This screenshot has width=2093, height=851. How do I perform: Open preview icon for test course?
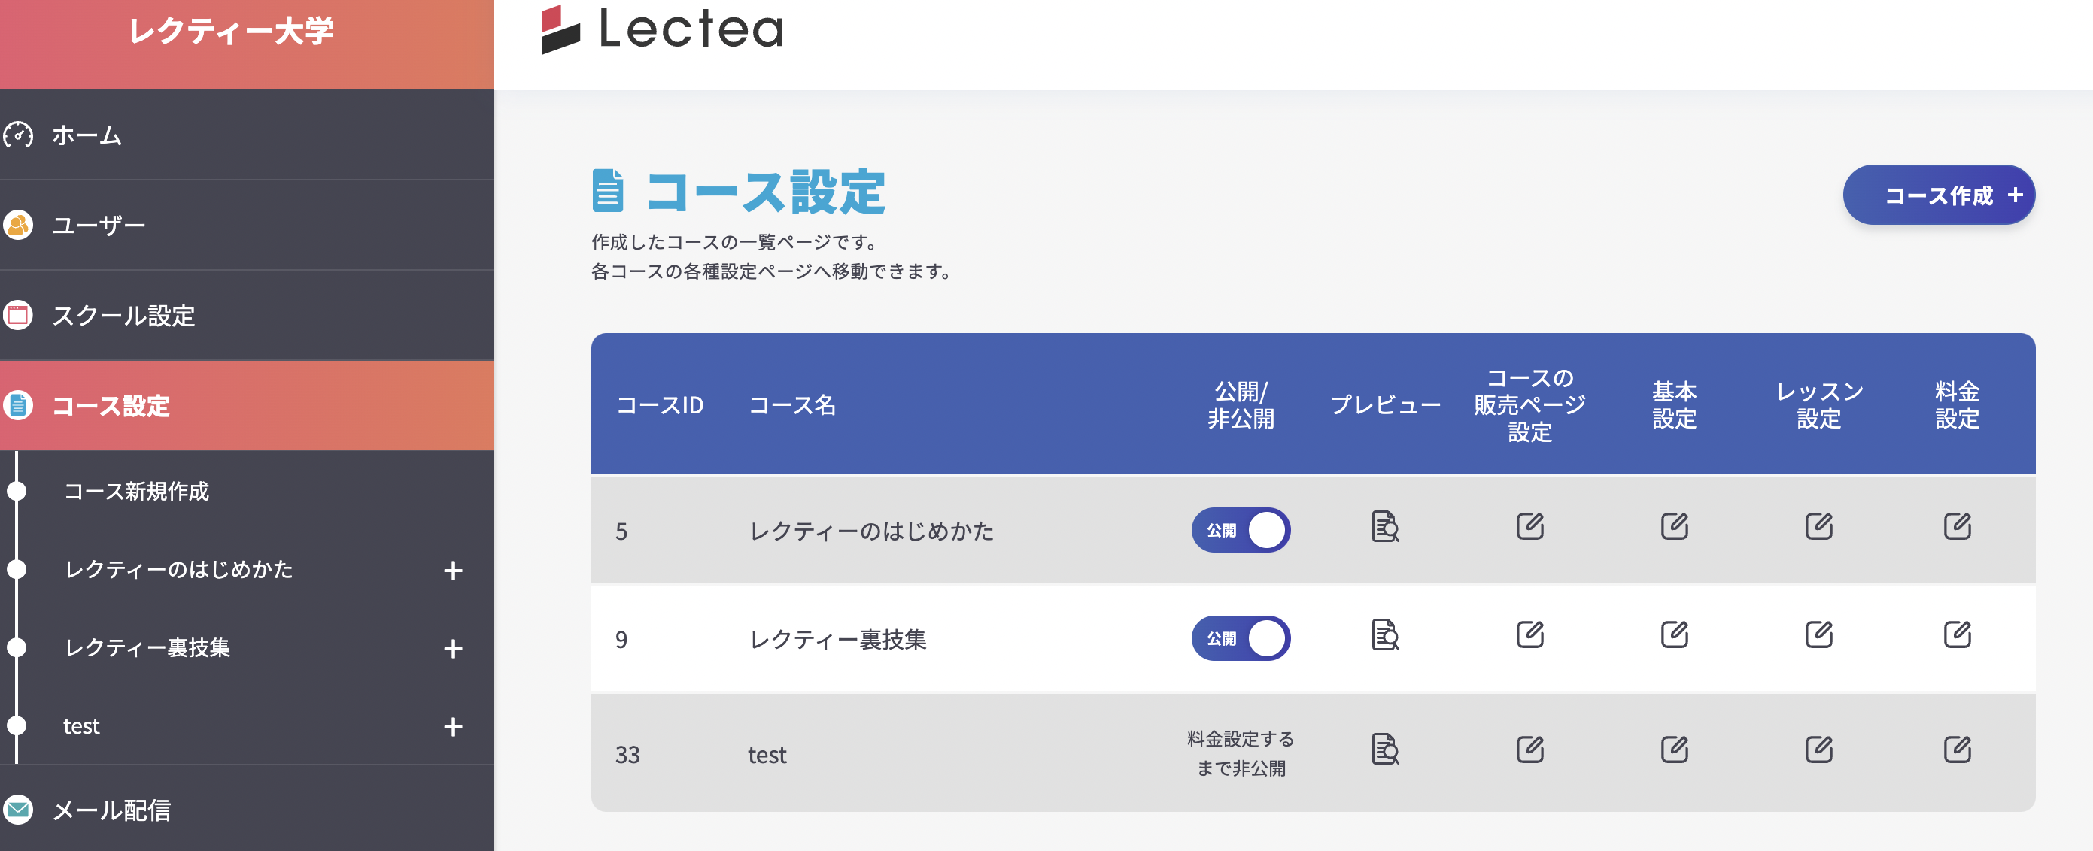coord(1384,749)
